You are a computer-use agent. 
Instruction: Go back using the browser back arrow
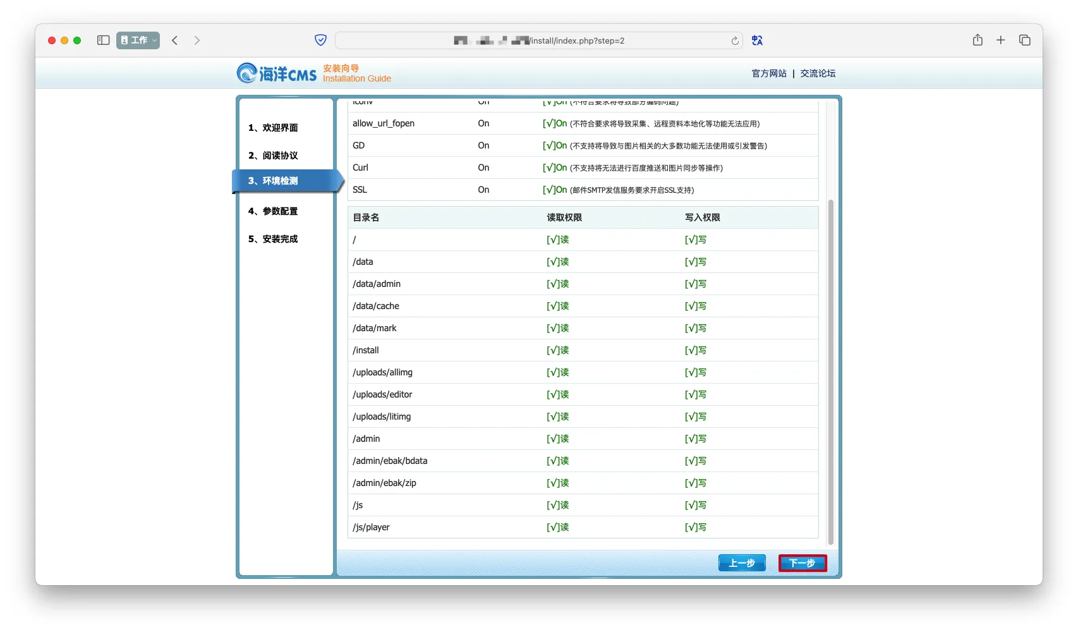(175, 40)
